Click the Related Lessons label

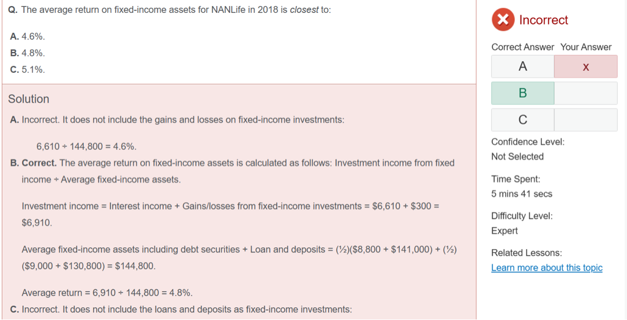coord(526,253)
